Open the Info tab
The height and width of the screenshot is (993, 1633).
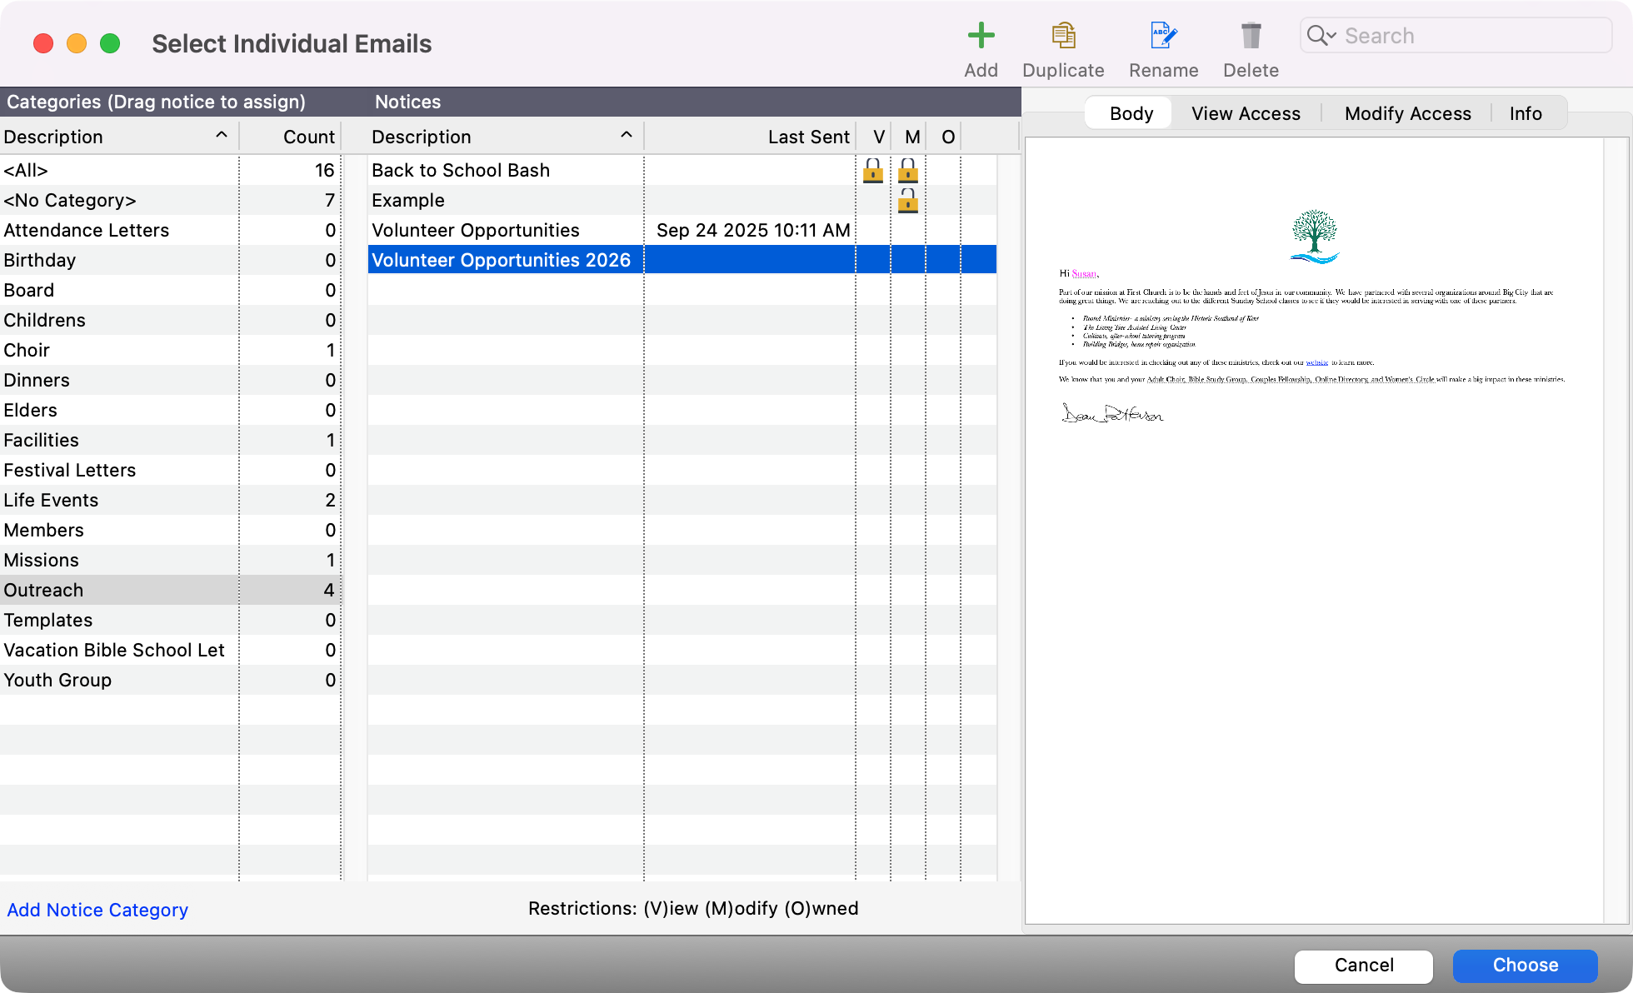(1526, 113)
